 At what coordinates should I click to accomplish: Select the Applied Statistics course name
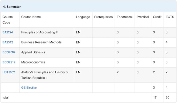tap(33, 52)
